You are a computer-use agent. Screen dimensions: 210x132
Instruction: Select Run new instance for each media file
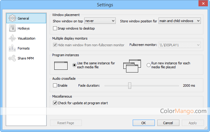coord(148,65)
